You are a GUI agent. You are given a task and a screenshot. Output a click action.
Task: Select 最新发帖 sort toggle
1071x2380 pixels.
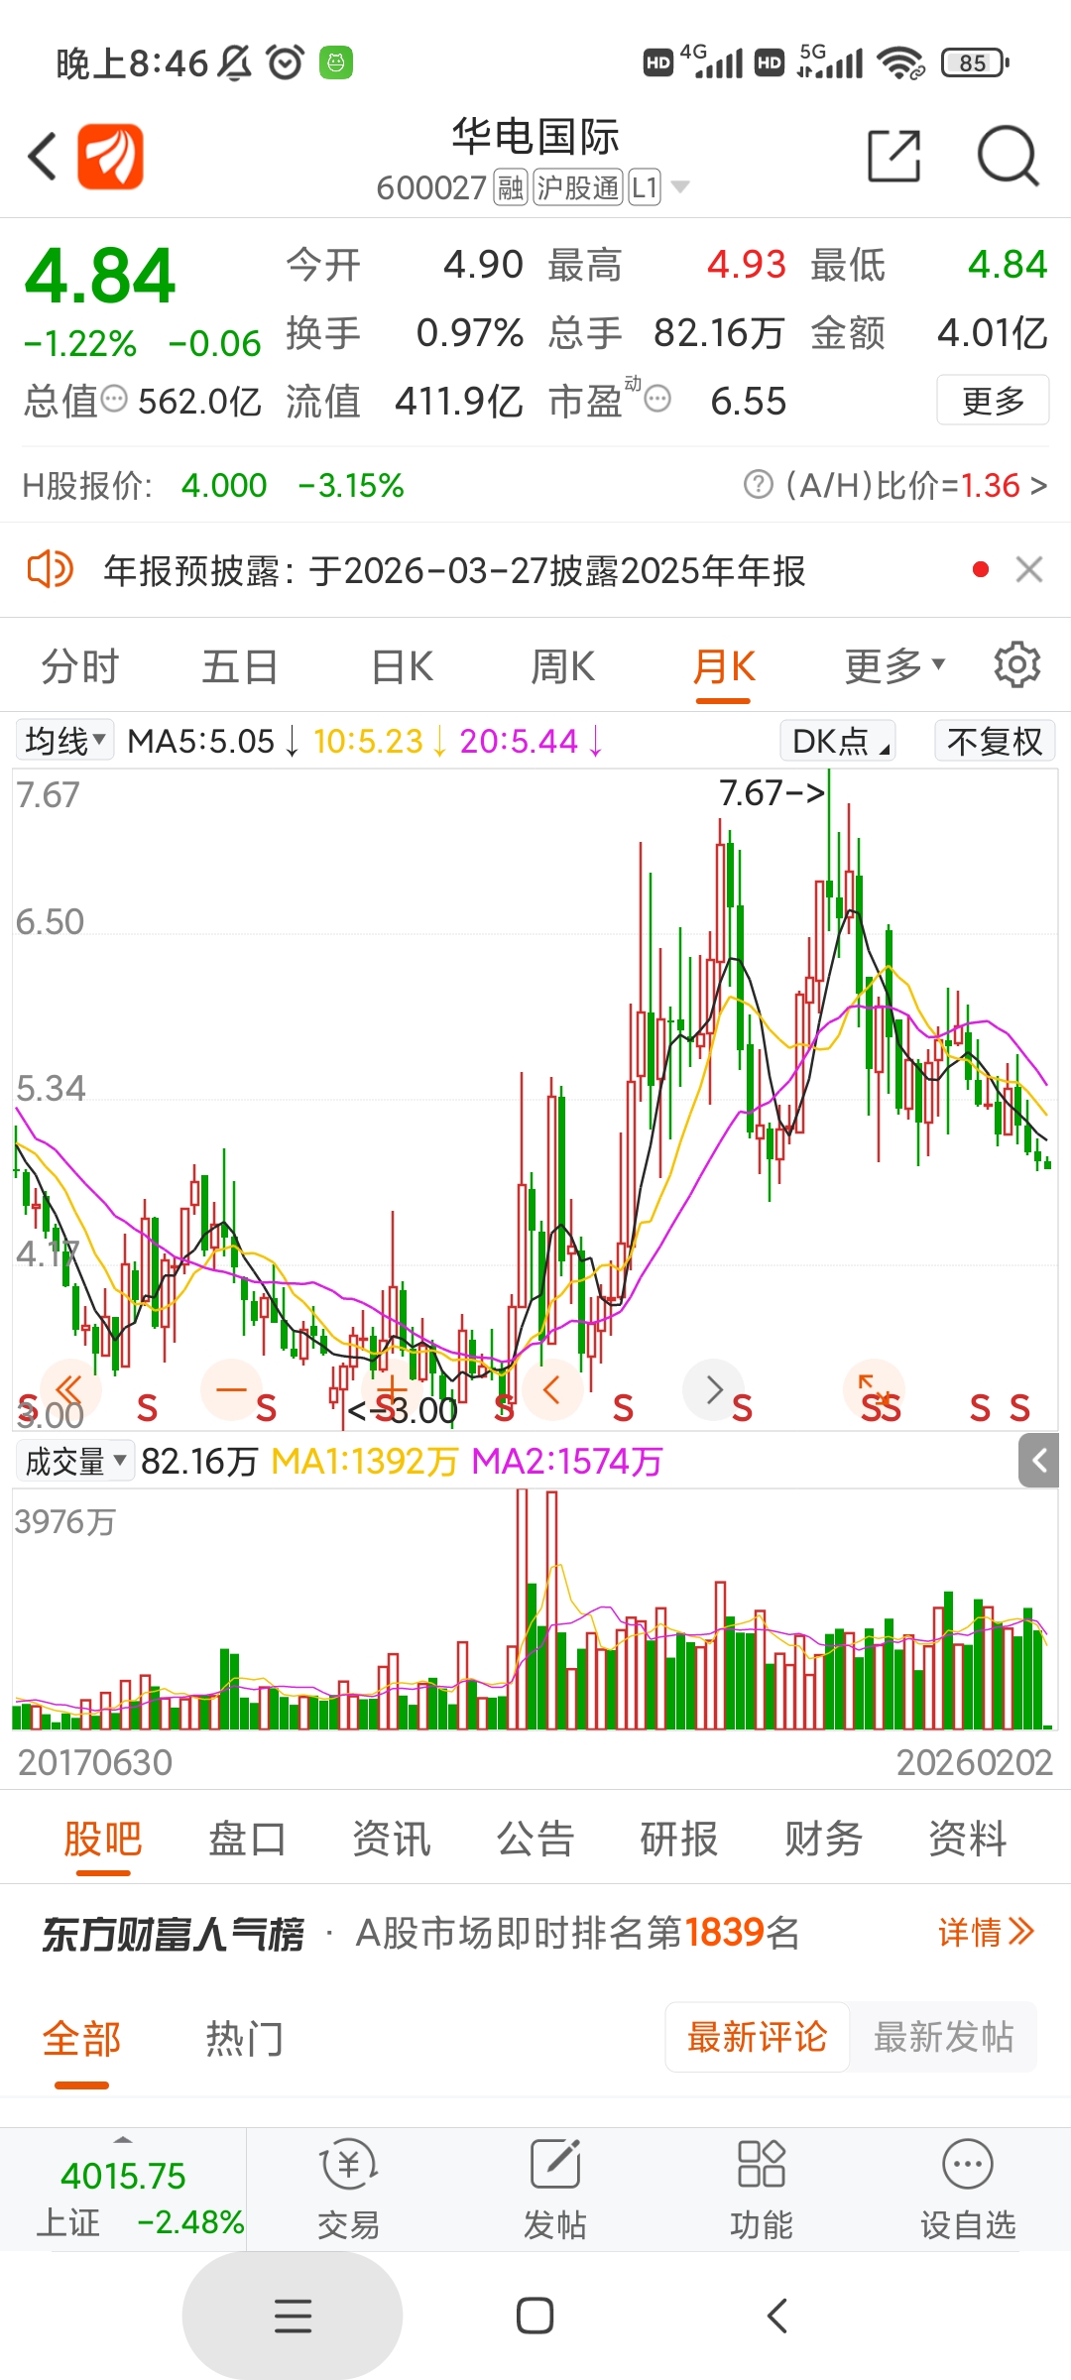pos(943,2037)
